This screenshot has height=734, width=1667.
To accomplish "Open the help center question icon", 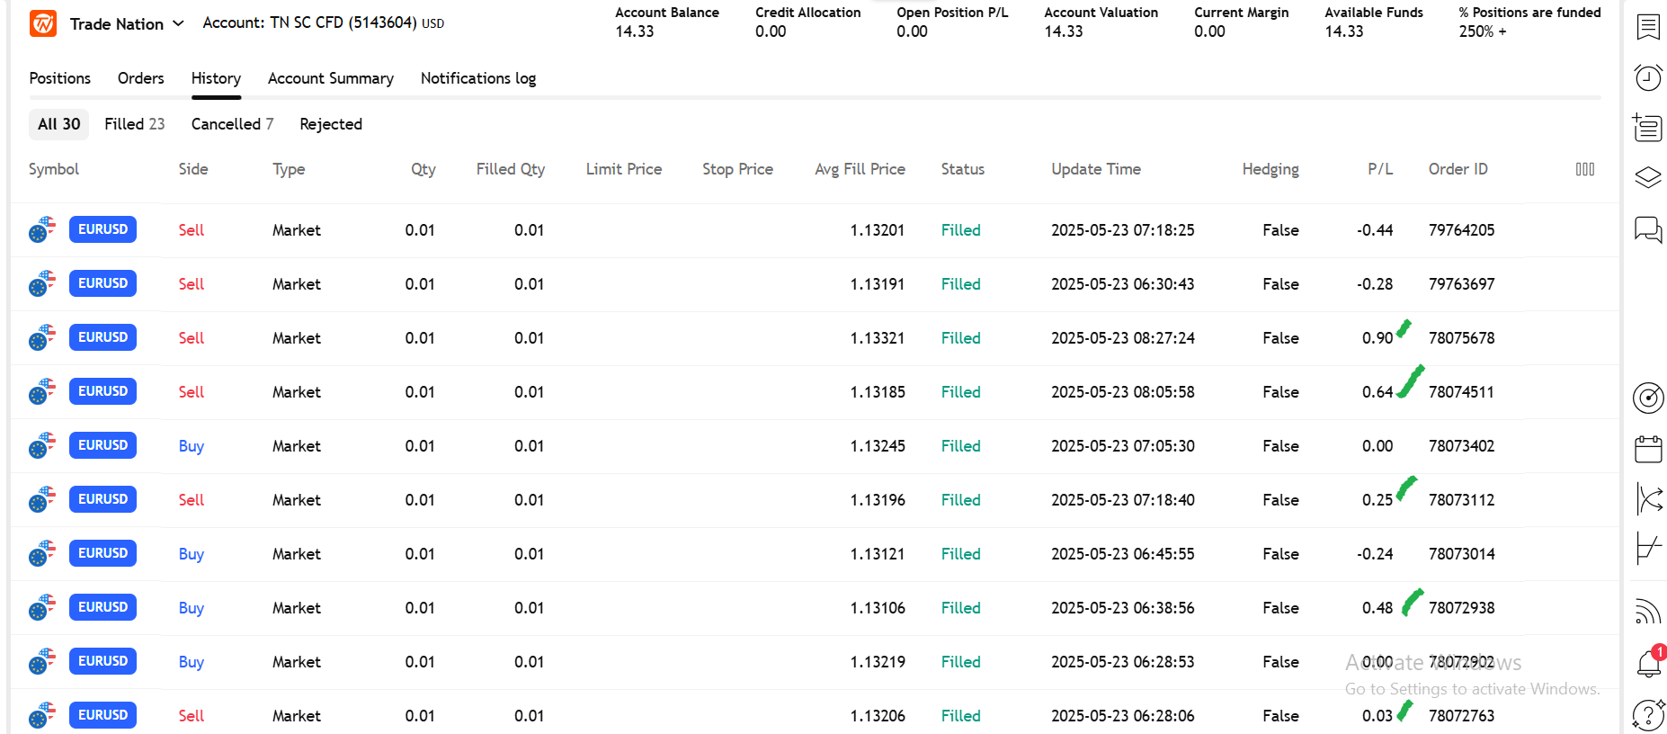I will [1647, 715].
